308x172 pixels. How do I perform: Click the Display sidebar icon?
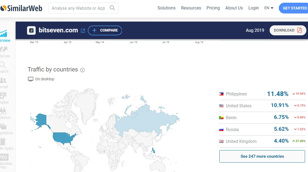(3, 96)
